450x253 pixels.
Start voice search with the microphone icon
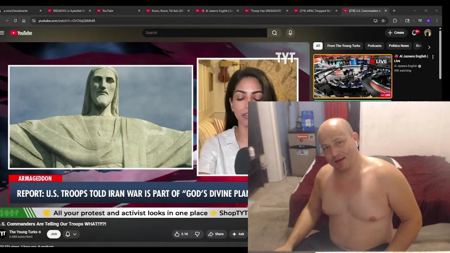tap(290, 33)
